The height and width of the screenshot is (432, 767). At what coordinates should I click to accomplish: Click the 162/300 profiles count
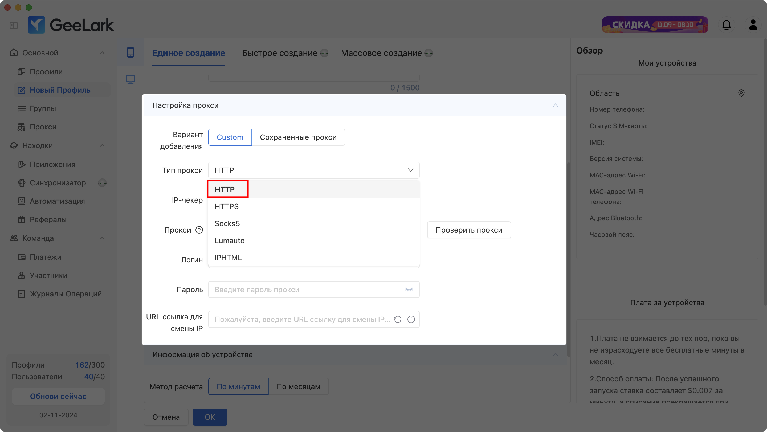tap(90, 365)
